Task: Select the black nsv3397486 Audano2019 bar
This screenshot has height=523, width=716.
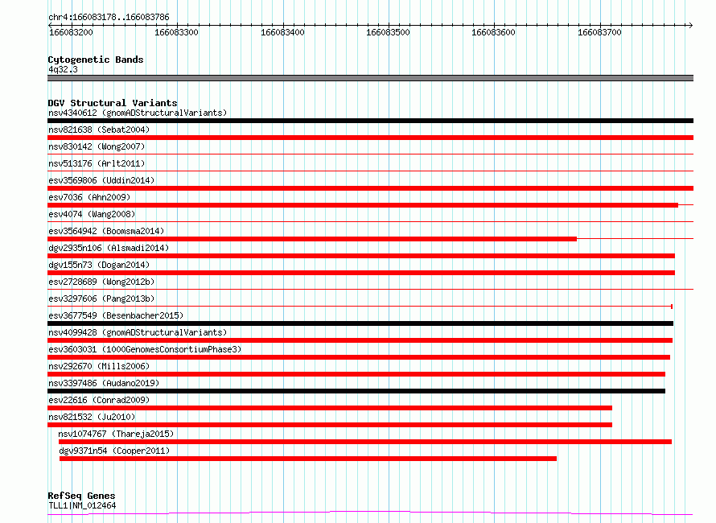Action: (356, 391)
